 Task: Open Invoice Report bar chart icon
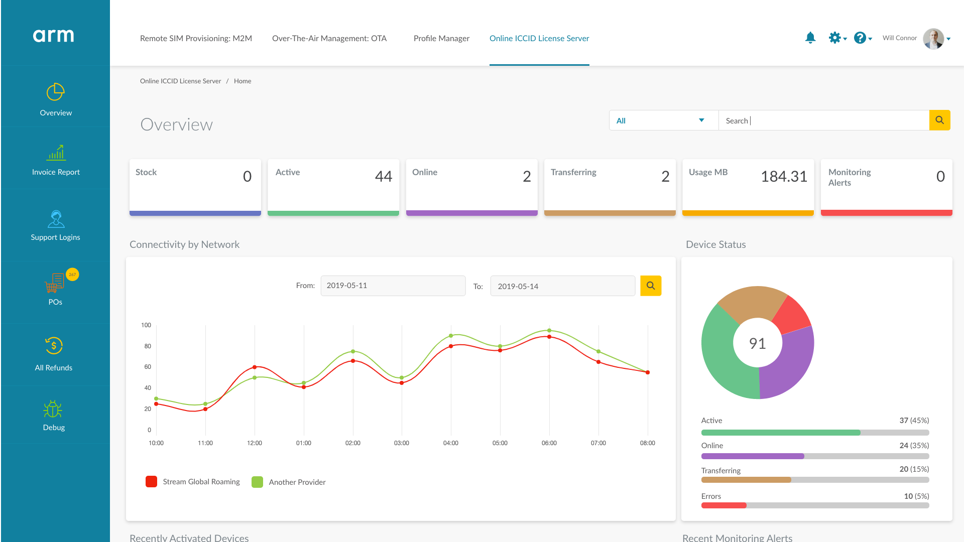[x=56, y=153]
